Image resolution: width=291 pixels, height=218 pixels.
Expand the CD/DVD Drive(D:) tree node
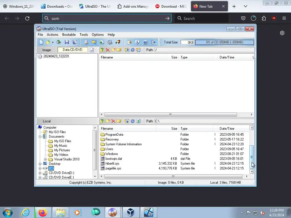[40, 173]
